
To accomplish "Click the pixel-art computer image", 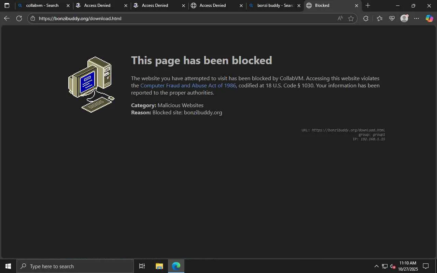I will point(91,85).
